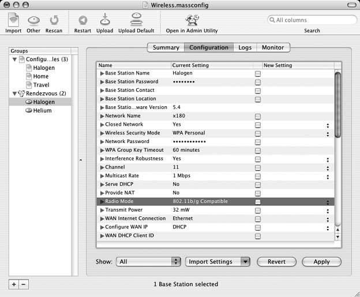
Task: Click the Apply button
Action: click(x=321, y=261)
